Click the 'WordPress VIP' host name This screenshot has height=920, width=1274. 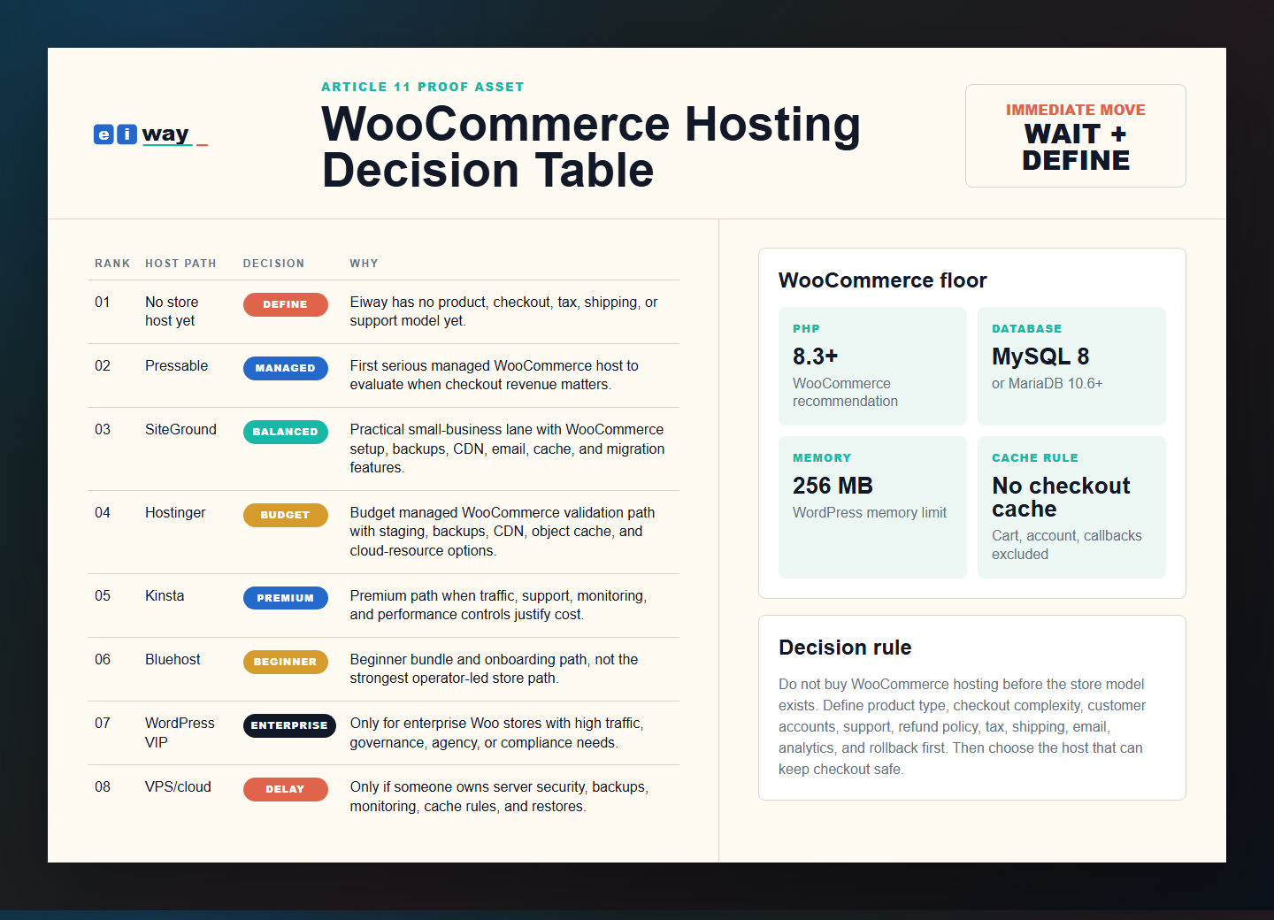tap(180, 732)
